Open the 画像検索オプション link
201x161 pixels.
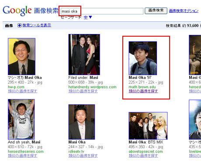[184, 10]
